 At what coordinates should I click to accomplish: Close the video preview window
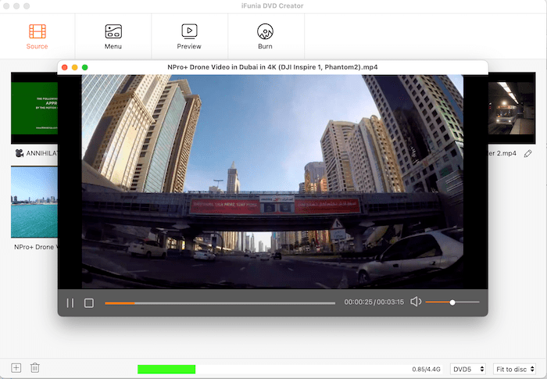(65, 67)
